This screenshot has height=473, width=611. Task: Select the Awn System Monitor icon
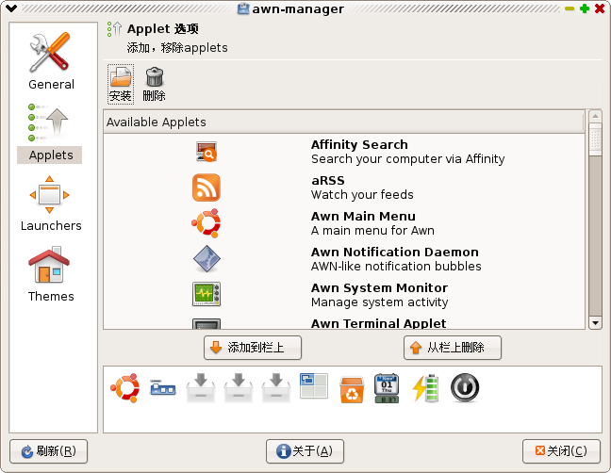(206, 294)
